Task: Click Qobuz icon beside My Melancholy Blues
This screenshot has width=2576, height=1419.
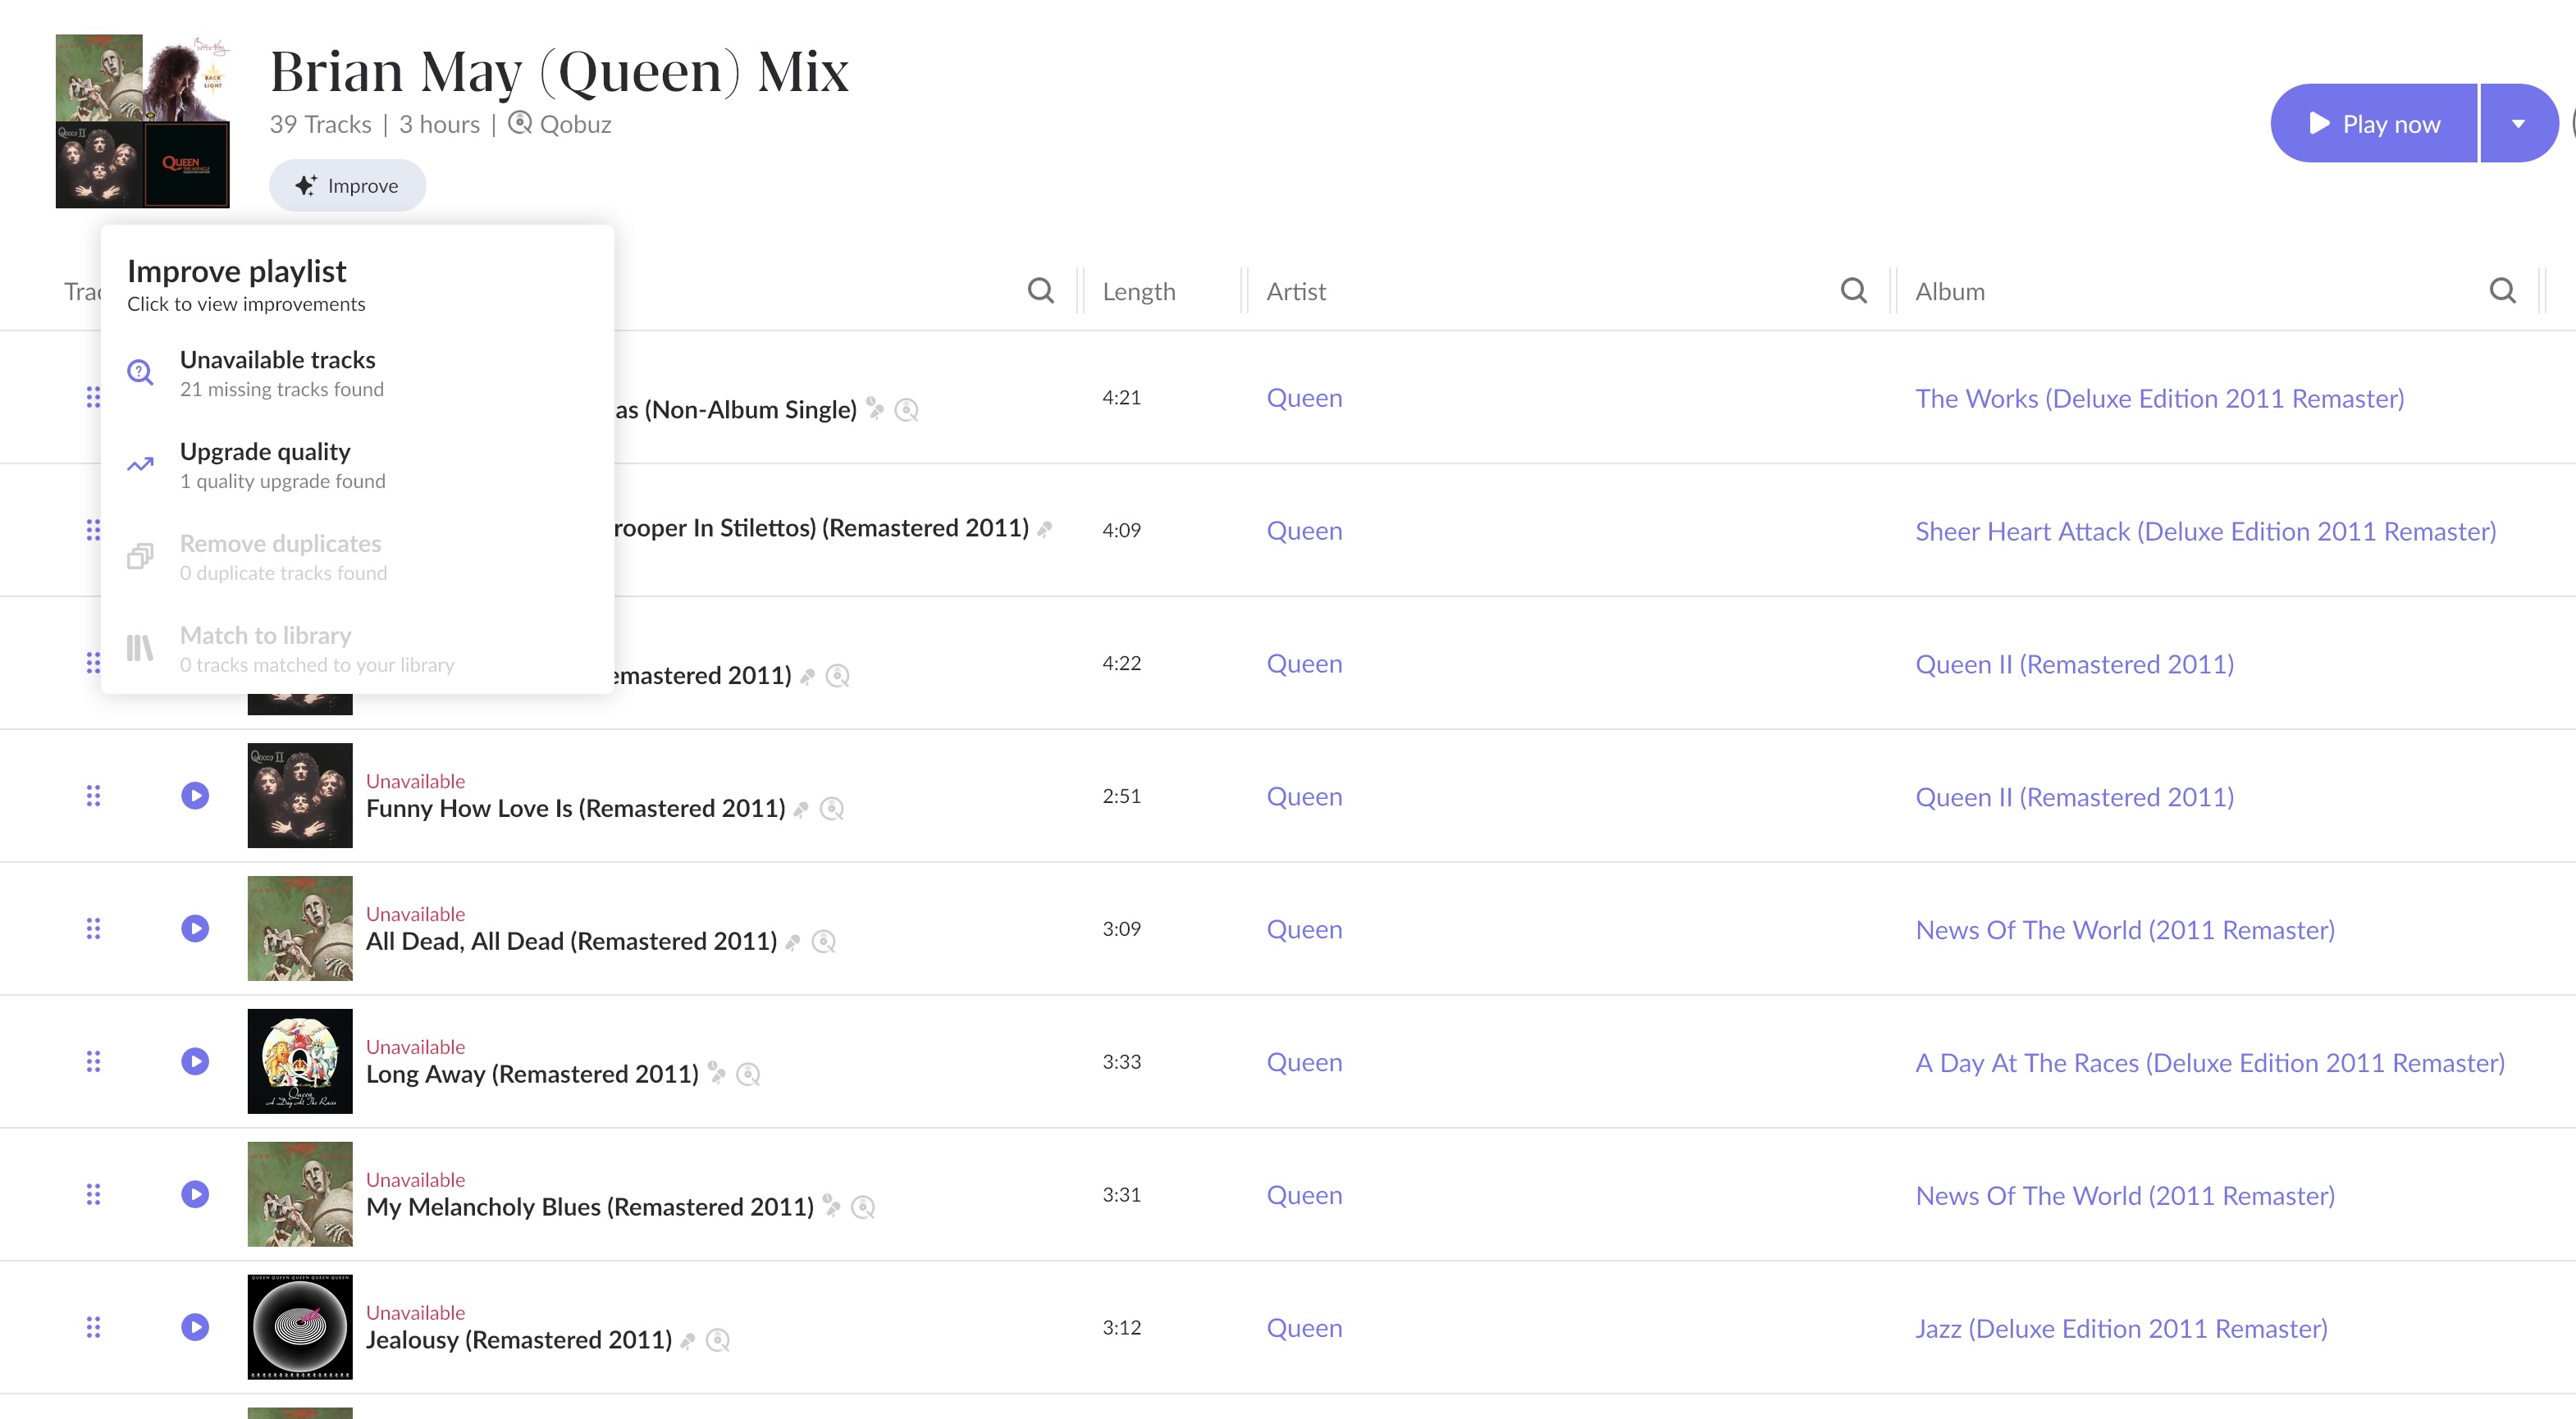Action: coord(863,1208)
